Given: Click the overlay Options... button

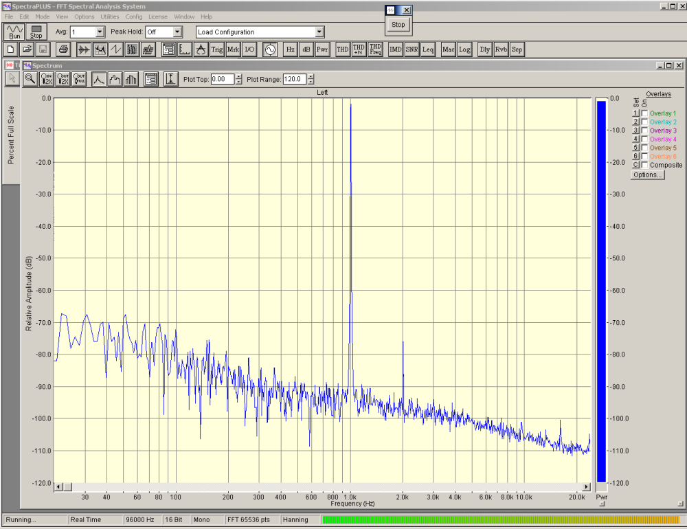Looking at the screenshot, I should tap(647, 175).
